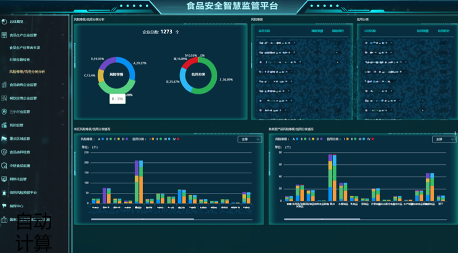Screen dimensions: 458x253
Task: Click the 重点区域监管 sidebar icon
Action: (4, 138)
